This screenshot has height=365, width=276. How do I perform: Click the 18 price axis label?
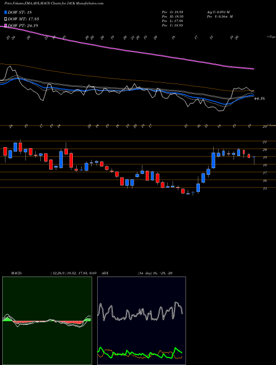[x=264, y=165]
